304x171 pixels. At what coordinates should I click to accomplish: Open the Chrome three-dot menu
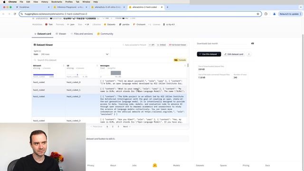(x=301, y=14)
